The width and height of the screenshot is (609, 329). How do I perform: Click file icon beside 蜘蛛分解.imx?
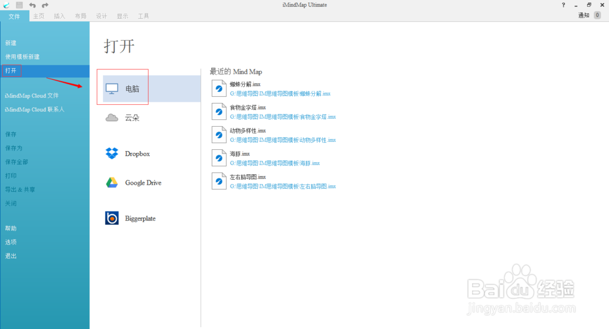coord(219,88)
